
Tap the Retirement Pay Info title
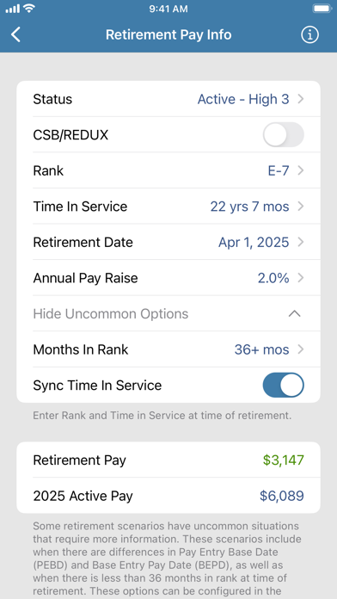168,34
